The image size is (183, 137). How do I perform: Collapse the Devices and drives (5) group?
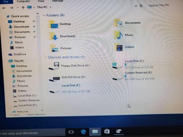[46, 57]
